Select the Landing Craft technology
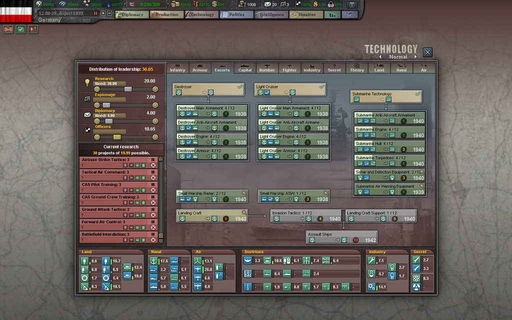The image size is (512, 320). [211, 216]
